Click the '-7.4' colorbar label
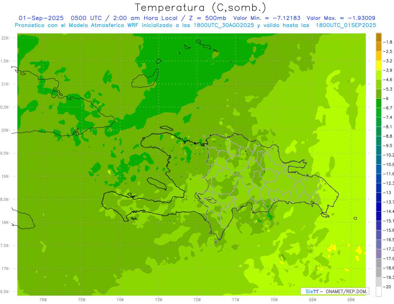 tap(388, 117)
